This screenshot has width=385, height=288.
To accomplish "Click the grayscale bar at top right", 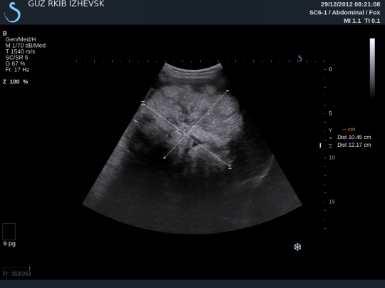I will point(372,68).
